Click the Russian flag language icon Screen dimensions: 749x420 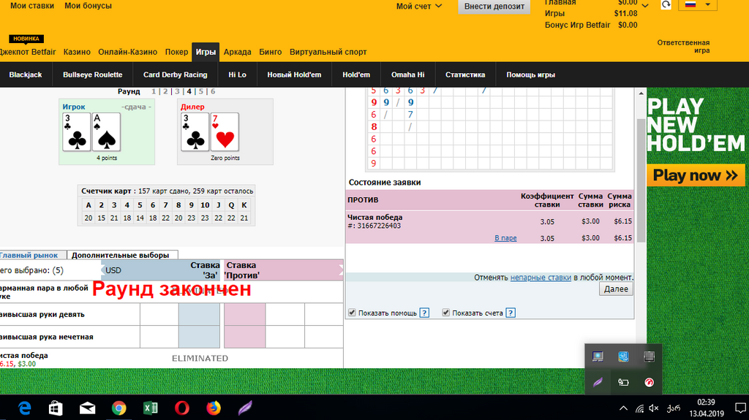coord(690,4)
